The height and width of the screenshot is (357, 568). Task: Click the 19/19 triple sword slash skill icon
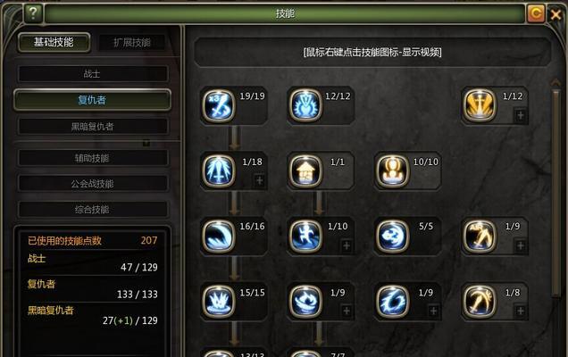(219, 105)
